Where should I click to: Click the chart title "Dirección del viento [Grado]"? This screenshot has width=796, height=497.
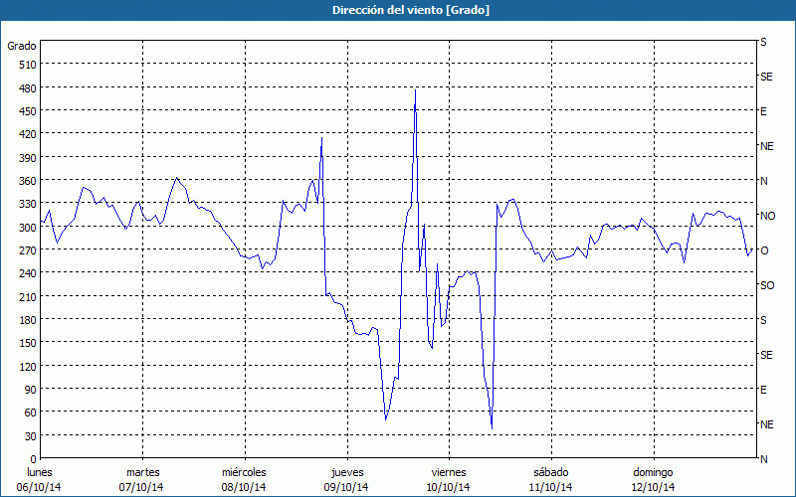pos(397,10)
